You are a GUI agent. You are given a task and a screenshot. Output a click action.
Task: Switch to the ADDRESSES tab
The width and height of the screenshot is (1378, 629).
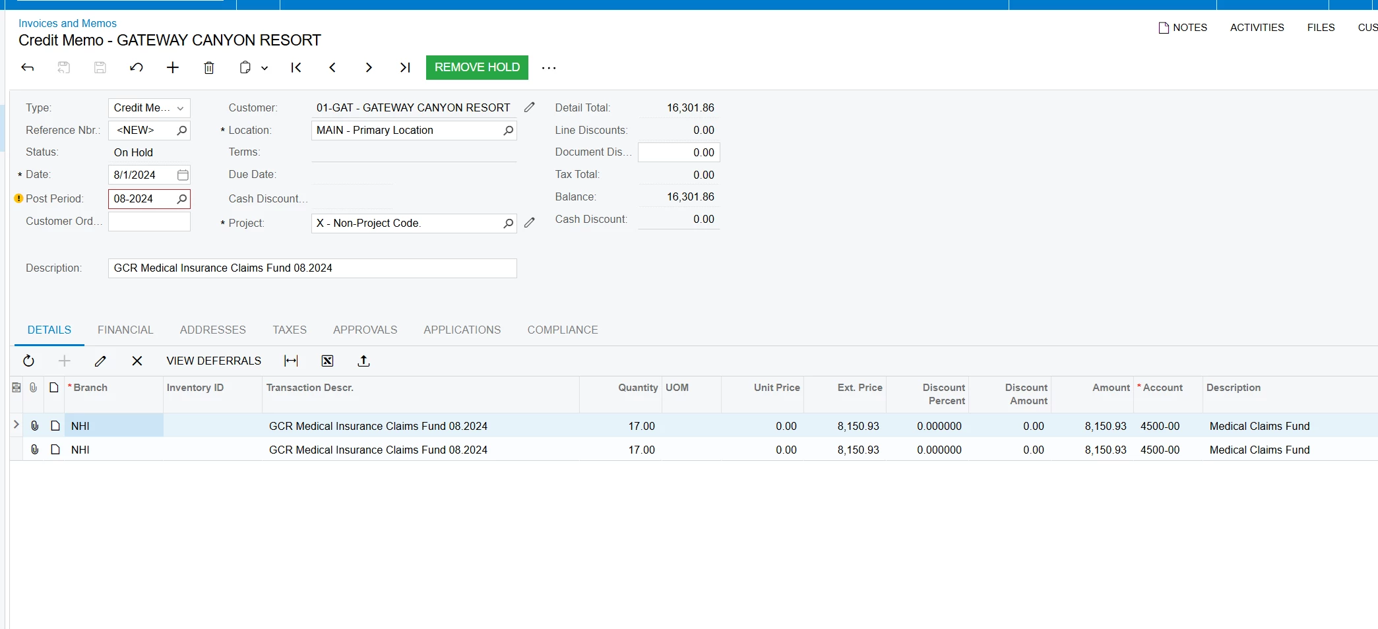(x=213, y=330)
